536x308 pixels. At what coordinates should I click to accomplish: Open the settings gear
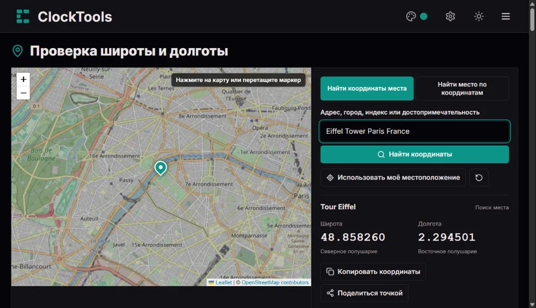[x=450, y=17]
